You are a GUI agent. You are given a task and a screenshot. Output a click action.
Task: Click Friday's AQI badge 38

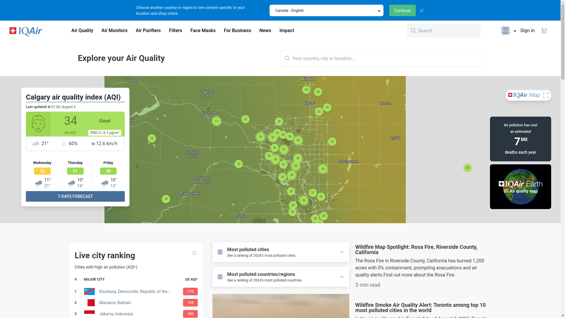pos(108,171)
